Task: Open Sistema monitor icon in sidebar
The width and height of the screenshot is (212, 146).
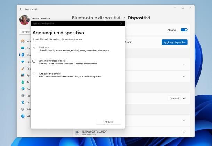Action: coord(23,48)
